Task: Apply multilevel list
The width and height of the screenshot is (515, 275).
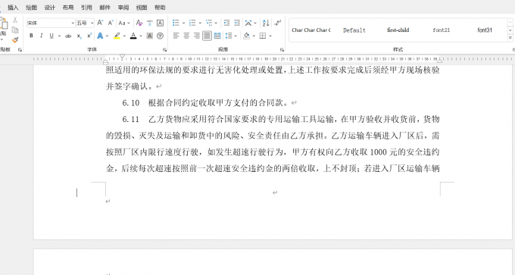Action: [209, 23]
